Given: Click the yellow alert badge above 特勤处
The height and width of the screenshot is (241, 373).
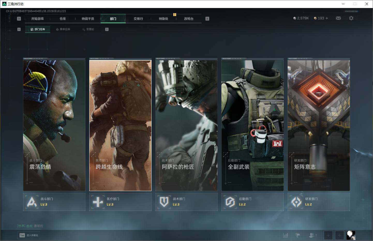Looking at the screenshot, I should 175,14.
